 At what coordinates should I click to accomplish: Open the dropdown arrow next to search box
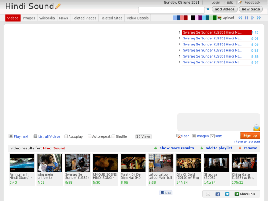tap(208, 10)
